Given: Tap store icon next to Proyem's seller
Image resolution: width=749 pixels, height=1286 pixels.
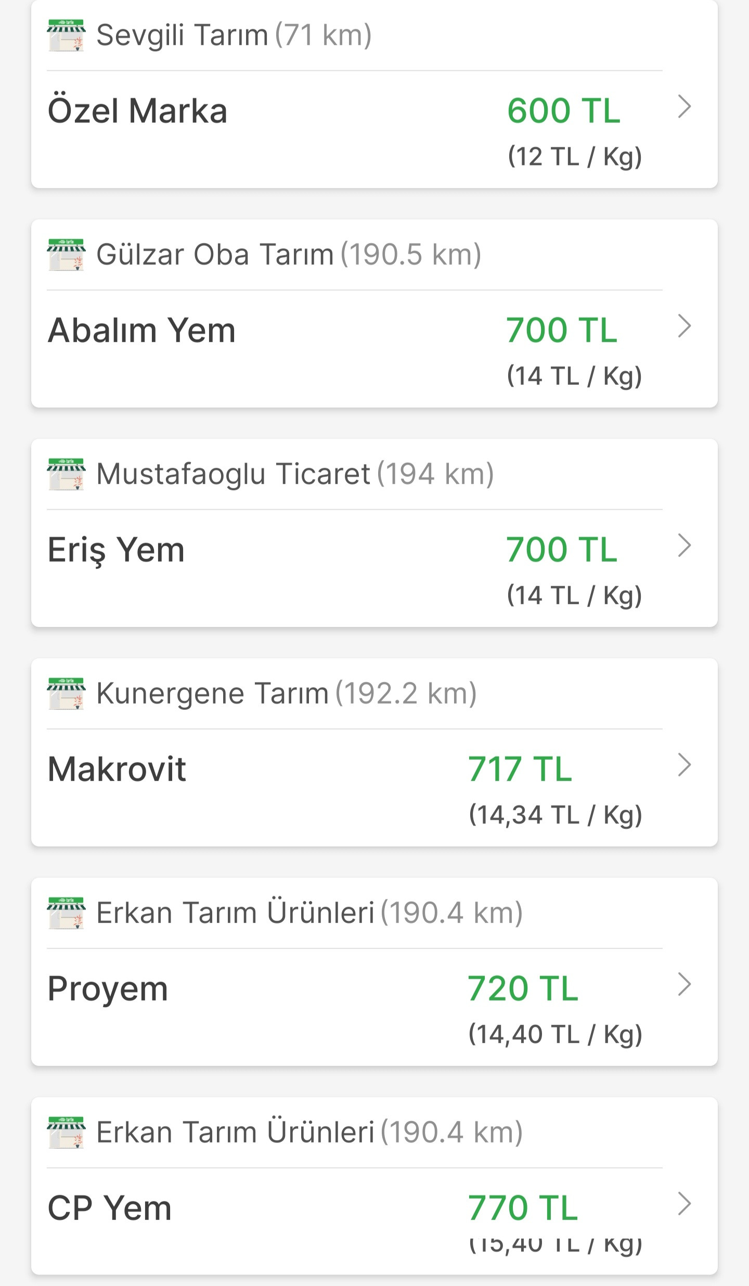Looking at the screenshot, I should click(x=66, y=913).
